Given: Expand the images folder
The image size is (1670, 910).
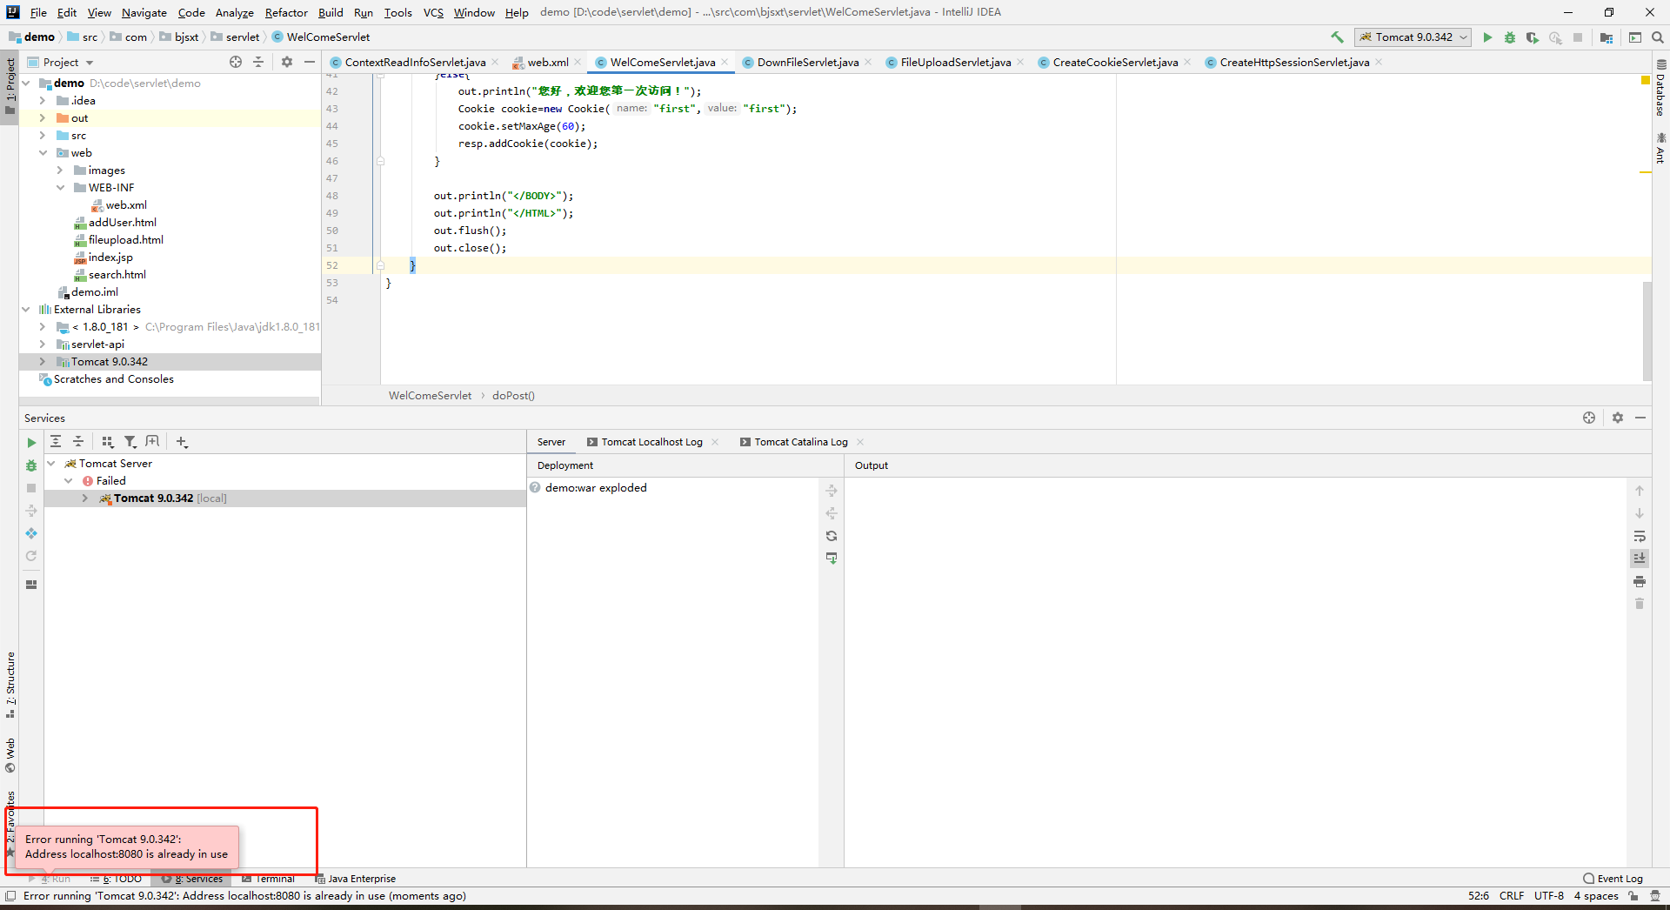Looking at the screenshot, I should (x=60, y=171).
